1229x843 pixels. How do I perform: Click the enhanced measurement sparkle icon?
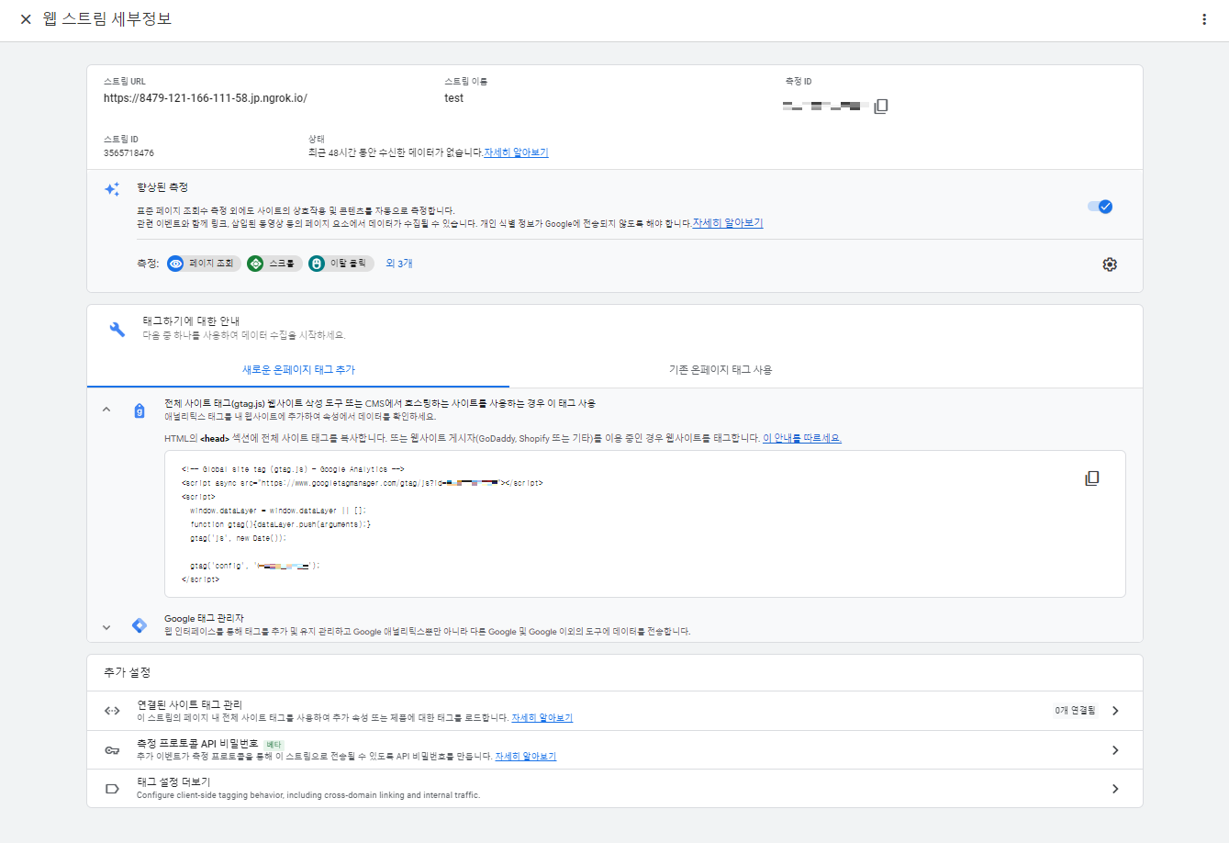click(112, 189)
